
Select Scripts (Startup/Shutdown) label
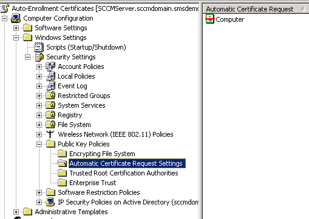(86, 47)
